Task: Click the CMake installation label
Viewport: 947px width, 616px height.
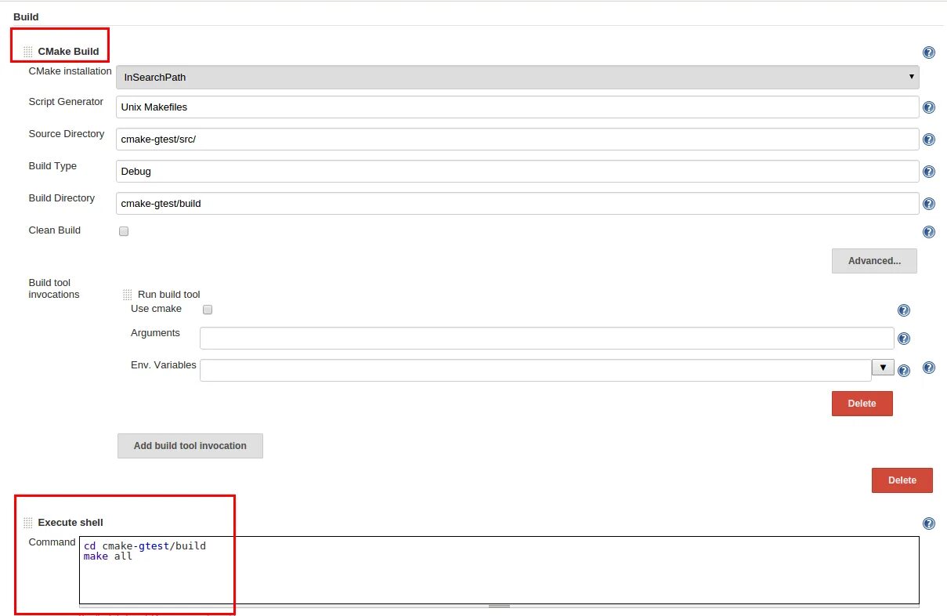Action: (70, 71)
